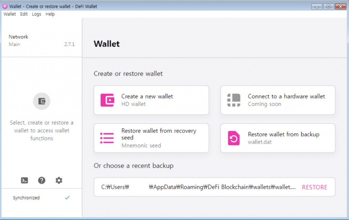This screenshot has width=349, height=220.
Task: Select the Create a new wallet card
Action: (x=151, y=100)
